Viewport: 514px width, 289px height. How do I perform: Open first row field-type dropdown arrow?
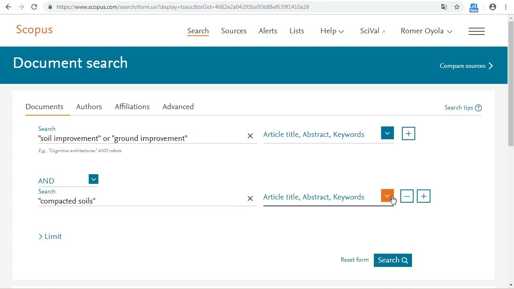(388, 133)
